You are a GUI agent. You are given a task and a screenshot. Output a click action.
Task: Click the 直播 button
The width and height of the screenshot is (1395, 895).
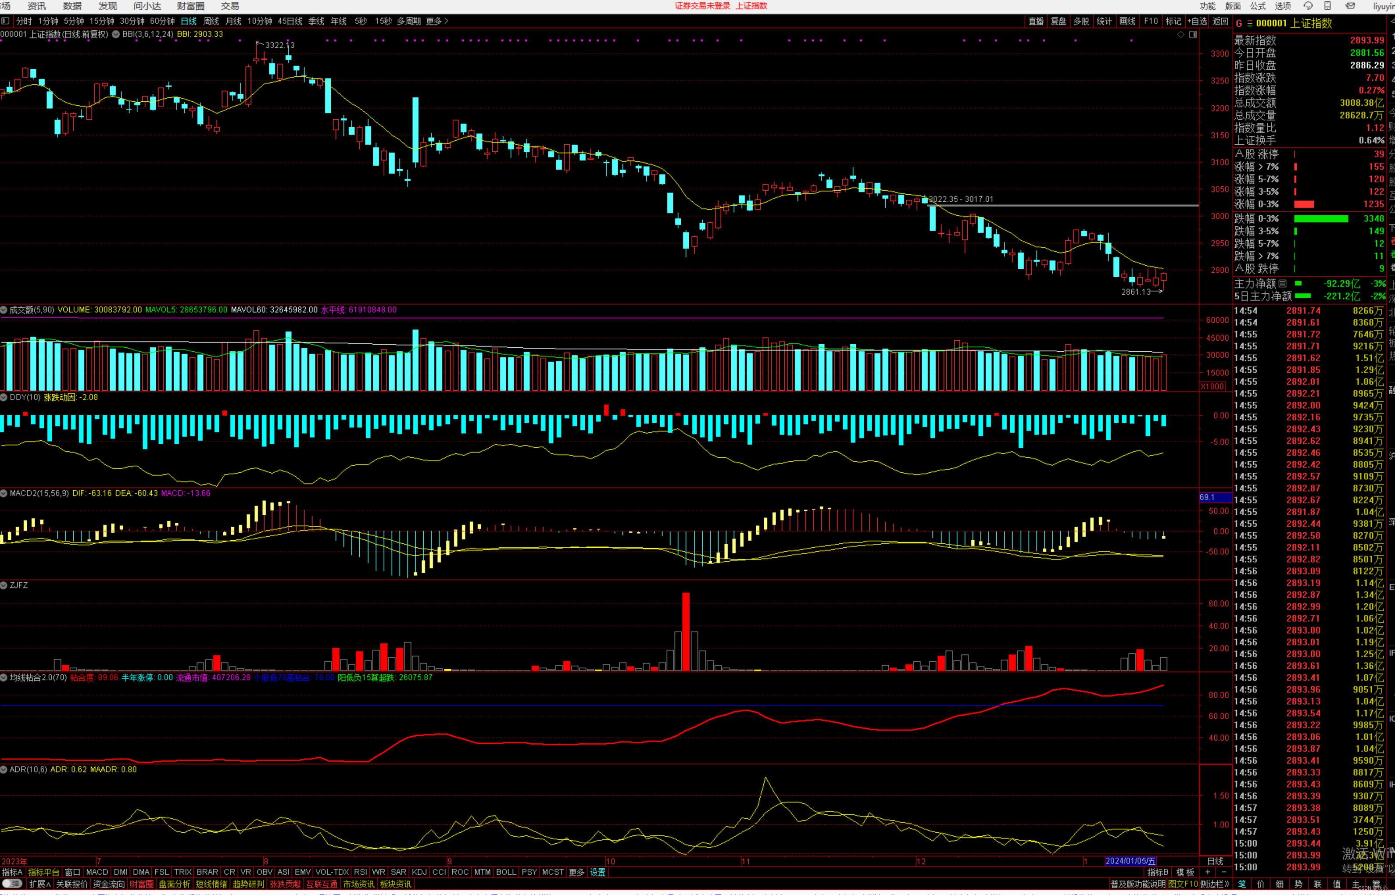pos(1036,21)
